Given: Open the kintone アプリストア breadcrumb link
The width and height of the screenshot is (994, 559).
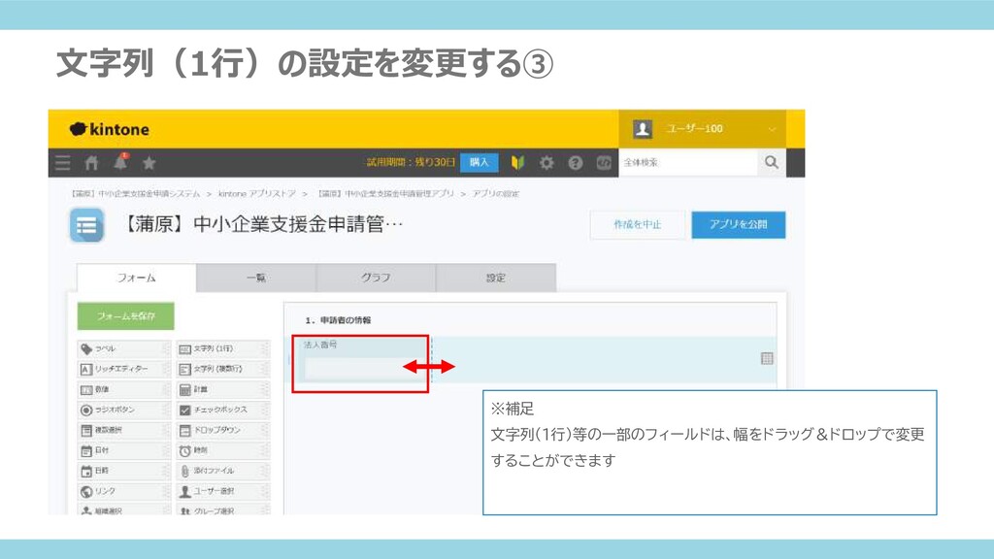Looking at the screenshot, I should click(256, 194).
